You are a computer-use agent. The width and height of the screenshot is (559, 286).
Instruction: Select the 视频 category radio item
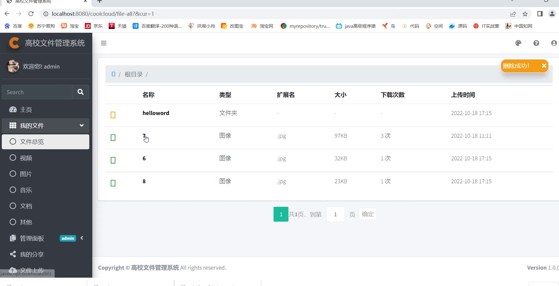[x=26, y=158]
